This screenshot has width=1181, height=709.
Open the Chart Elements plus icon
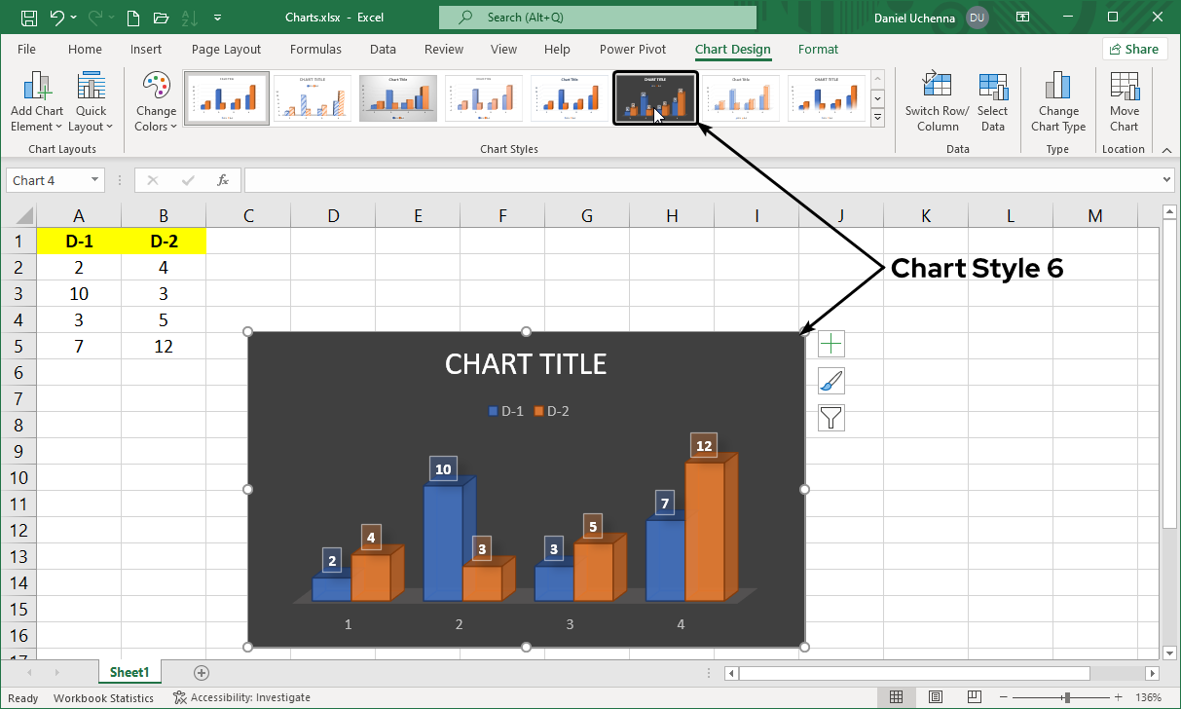pyautogui.click(x=830, y=343)
